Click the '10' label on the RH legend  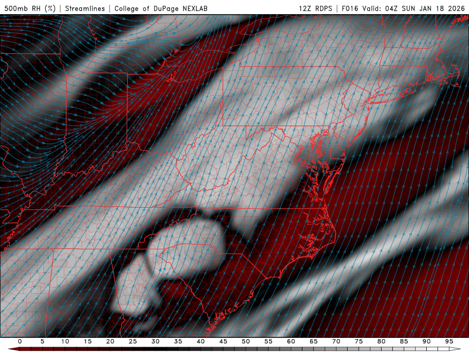65,341
